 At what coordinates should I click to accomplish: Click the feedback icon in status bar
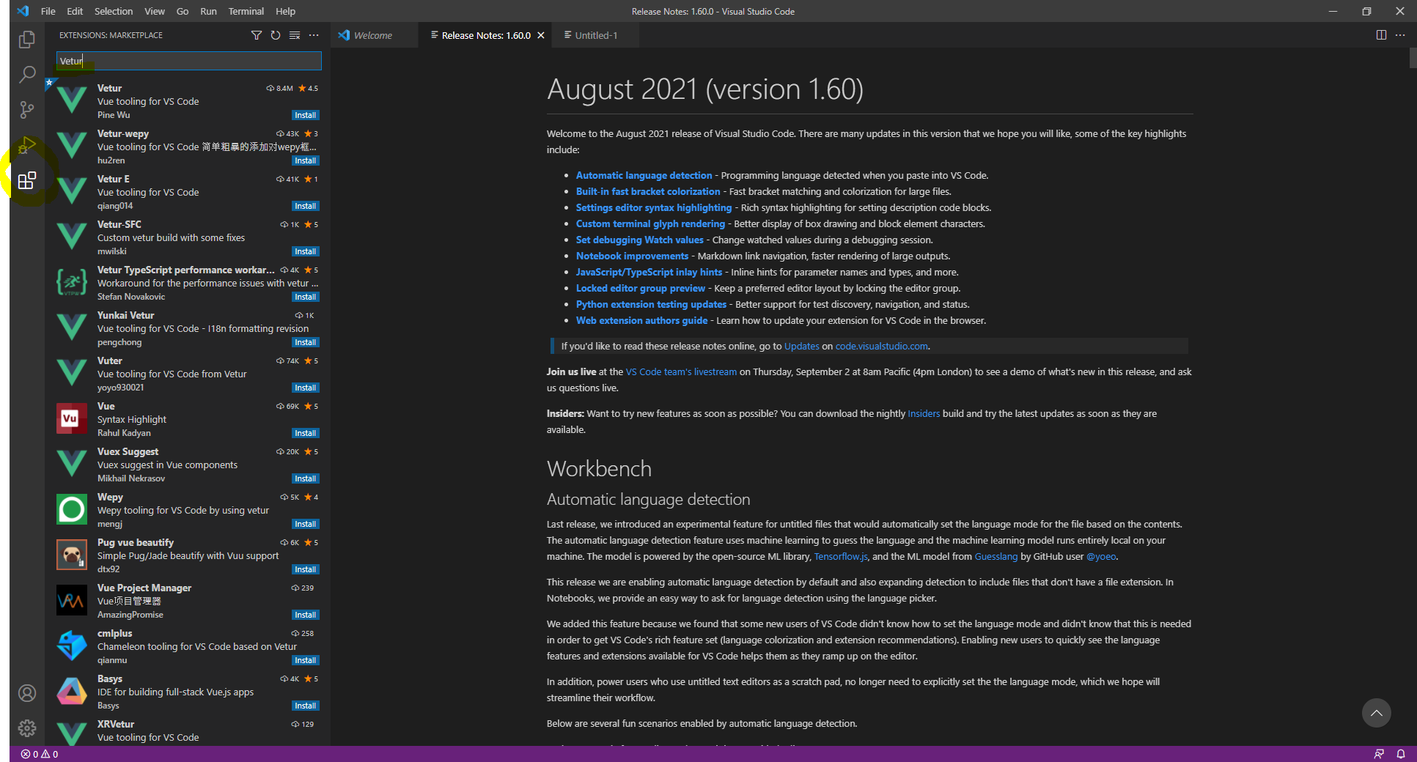point(1379,754)
